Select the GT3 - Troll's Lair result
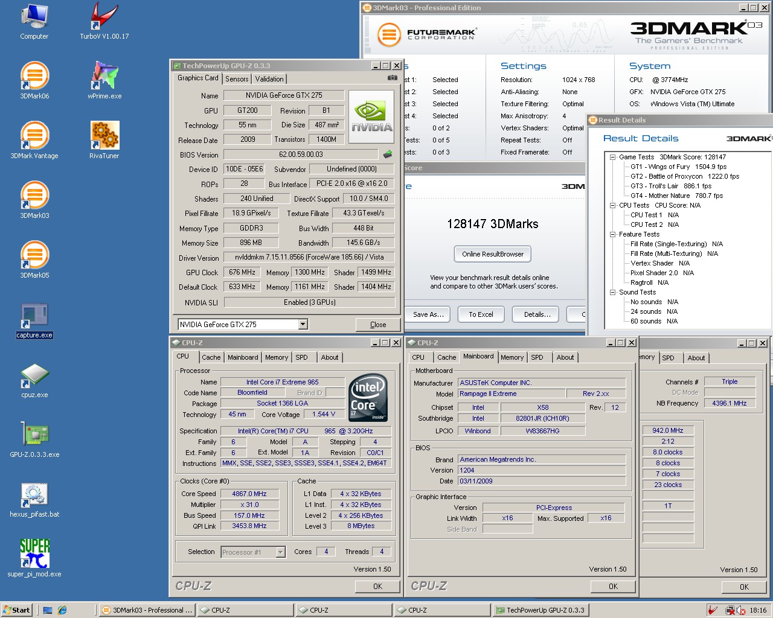Viewport: 773px width, 618px height. pos(671,186)
